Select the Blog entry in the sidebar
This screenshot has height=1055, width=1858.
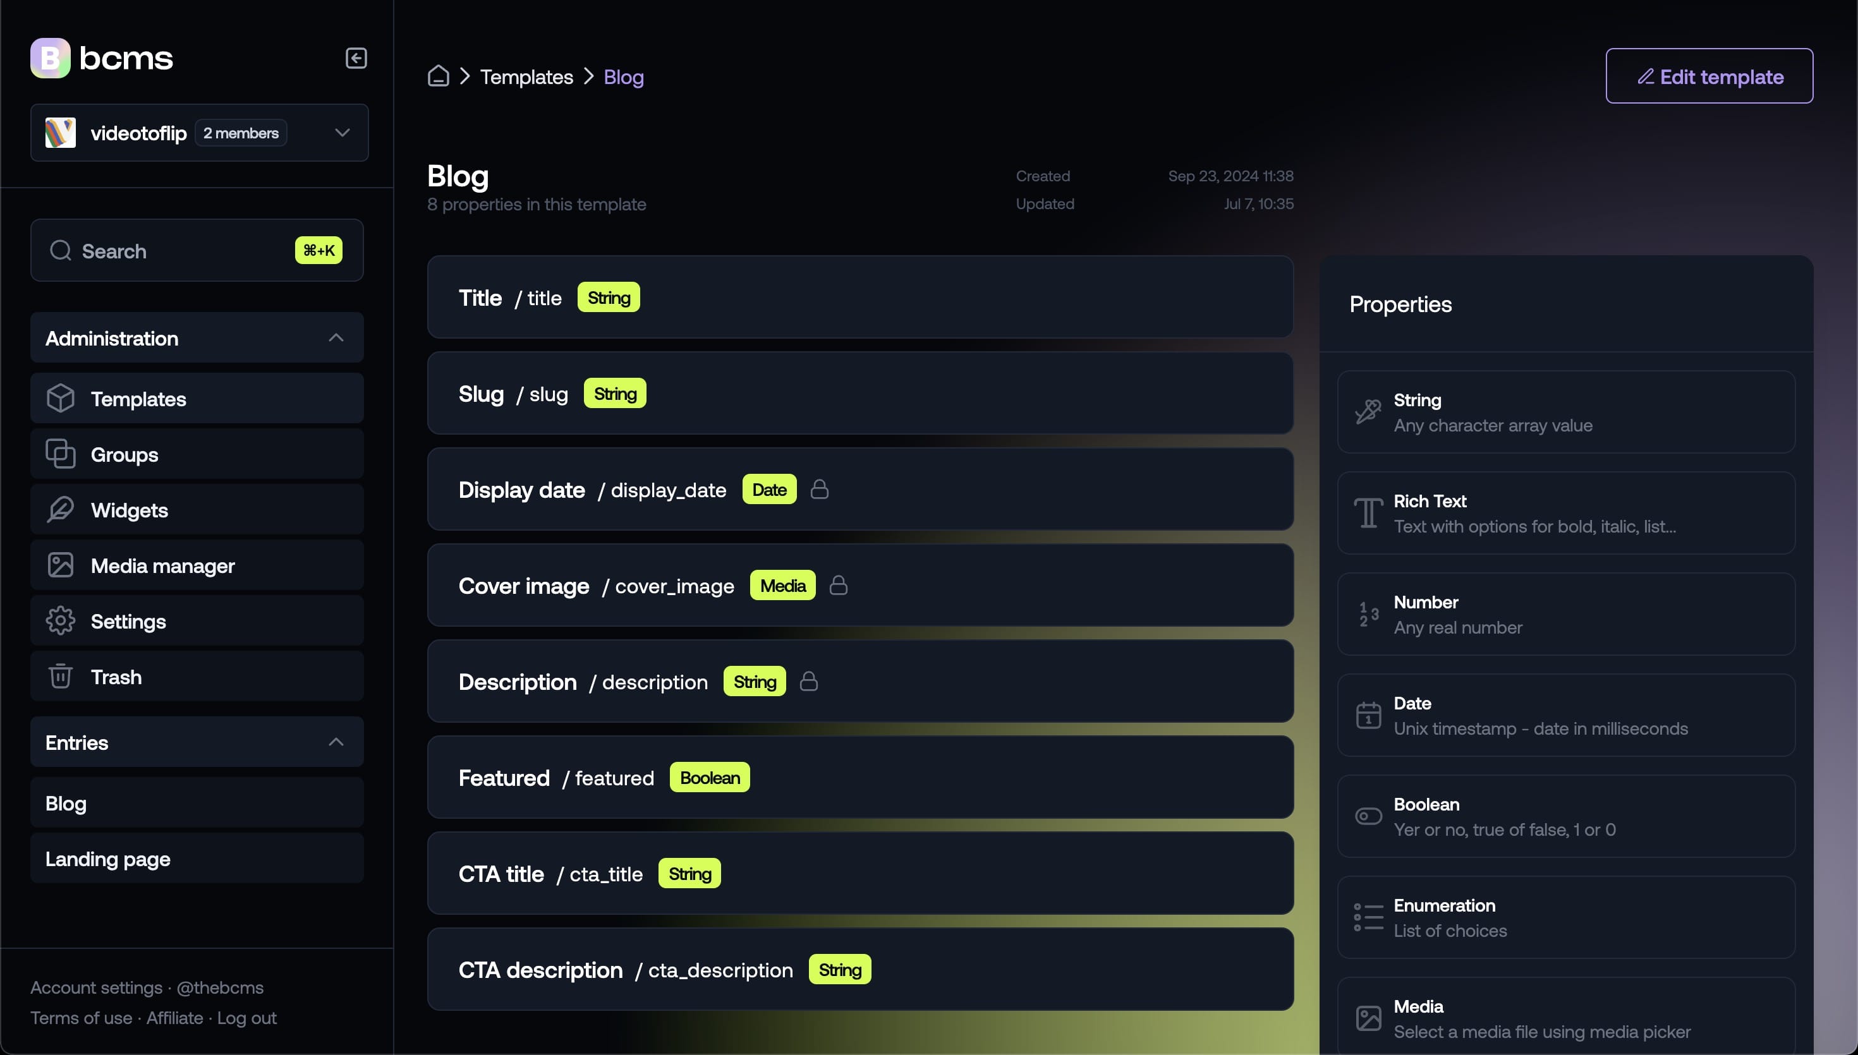[x=65, y=802]
